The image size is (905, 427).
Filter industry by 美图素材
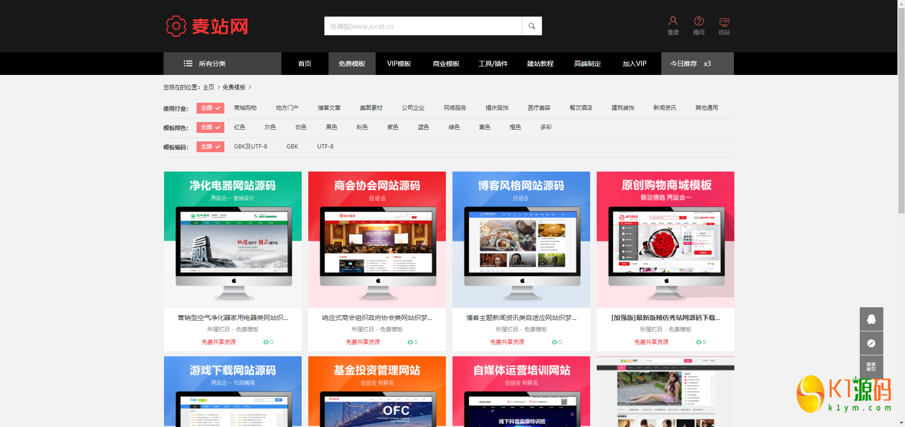click(371, 108)
